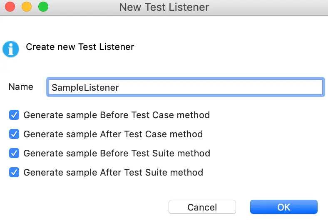328x223 pixels.
Task: Click the "Generate sample After Test Case method" label
Action: pyautogui.click(x=113, y=134)
